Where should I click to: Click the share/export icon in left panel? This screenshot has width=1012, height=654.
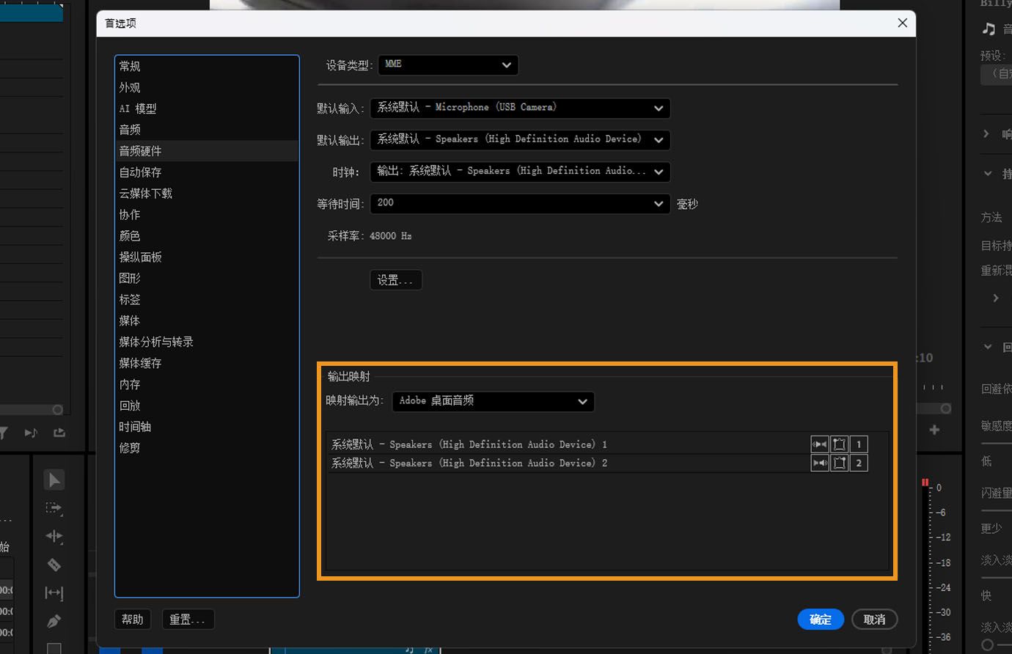click(x=59, y=433)
